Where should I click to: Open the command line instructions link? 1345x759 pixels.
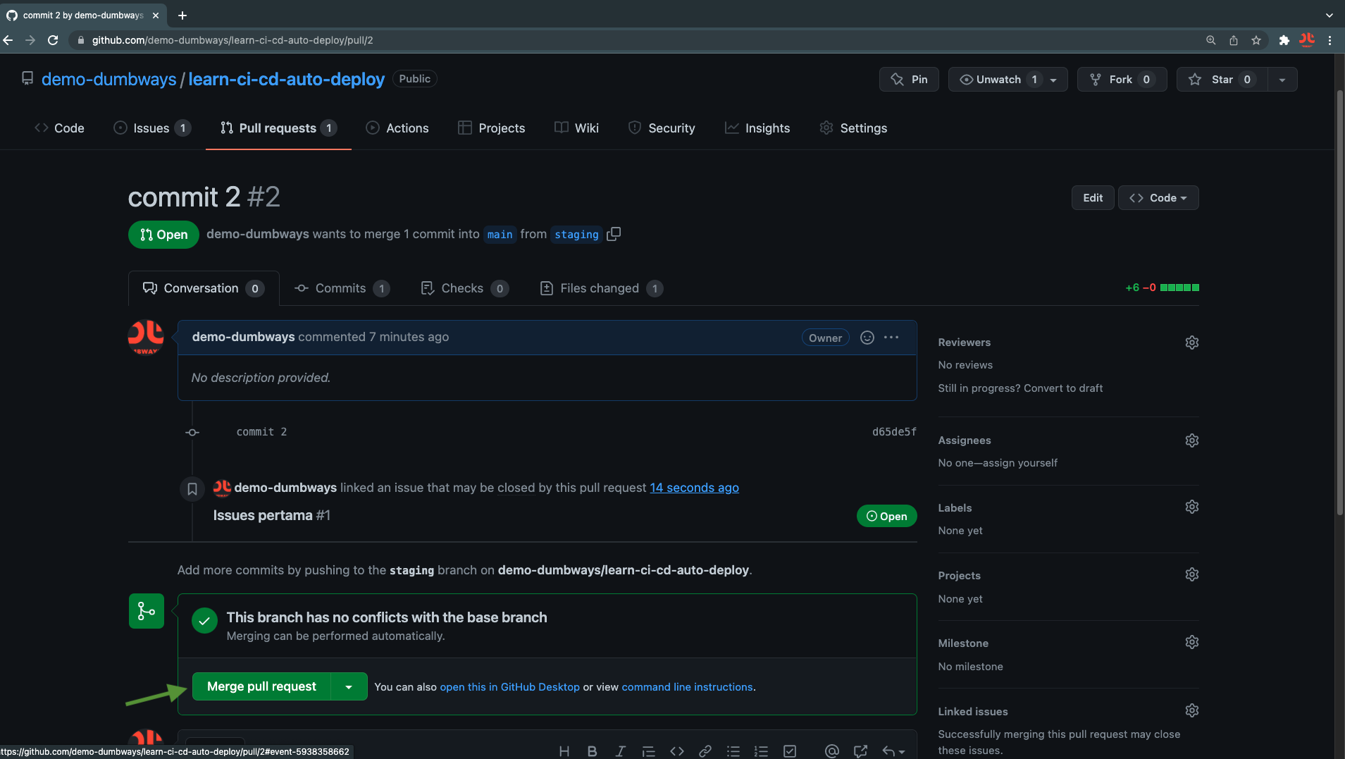(x=687, y=687)
